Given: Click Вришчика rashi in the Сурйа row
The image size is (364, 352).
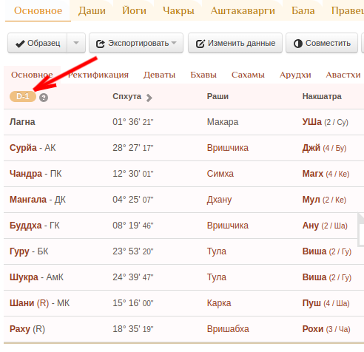Looking at the screenshot, I should click(x=227, y=148).
